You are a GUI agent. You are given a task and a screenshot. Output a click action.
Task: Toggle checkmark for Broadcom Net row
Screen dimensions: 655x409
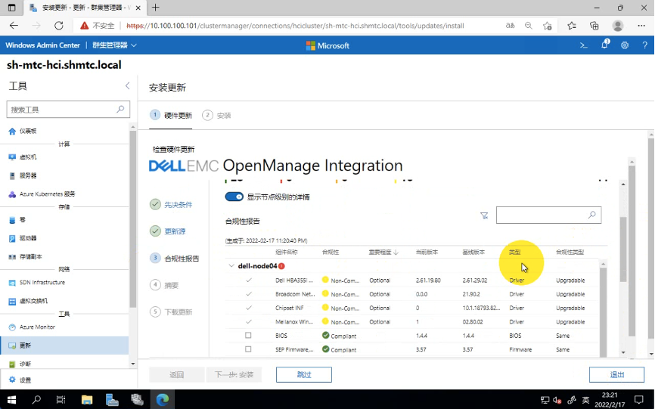point(249,294)
